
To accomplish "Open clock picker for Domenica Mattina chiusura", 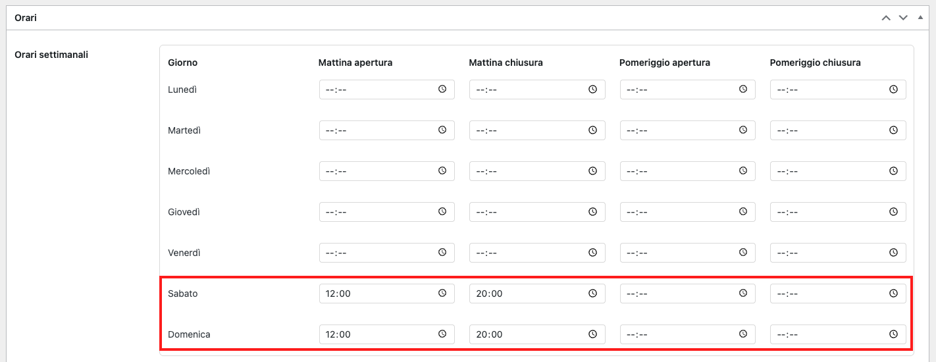I will 592,334.
